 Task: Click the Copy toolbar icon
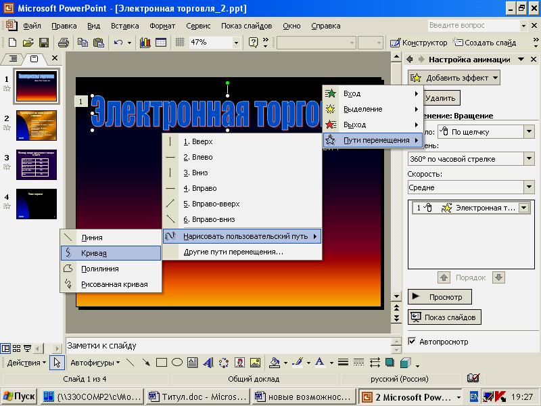point(83,43)
